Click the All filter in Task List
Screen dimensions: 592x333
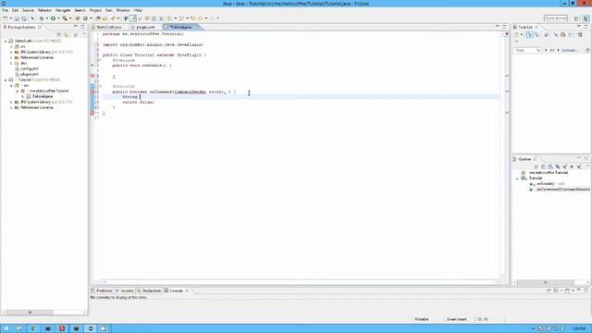coord(551,50)
